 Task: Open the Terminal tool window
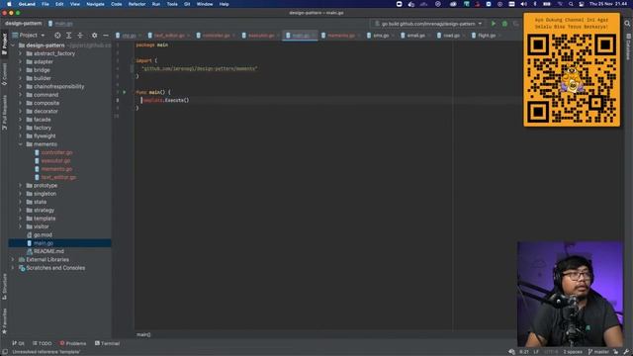[x=107, y=343]
